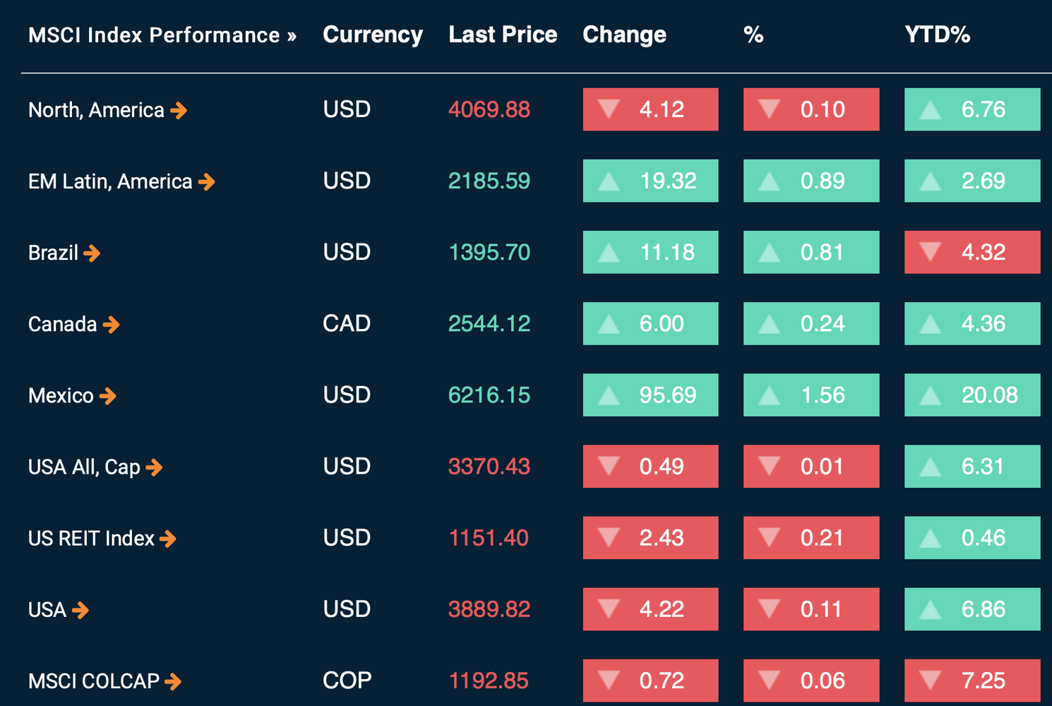Image resolution: width=1052 pixels, height=706 pixels.
Task: Click the orange arrow next to Canada
Action: pos(111,325)
